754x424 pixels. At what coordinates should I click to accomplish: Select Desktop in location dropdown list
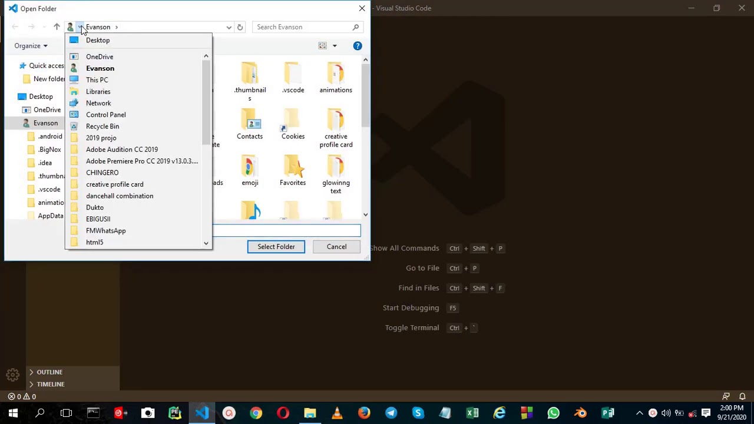coord(97,40)
